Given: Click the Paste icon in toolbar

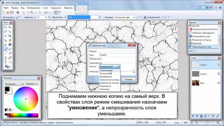Looking at the screenshot, I should point(32,13).
